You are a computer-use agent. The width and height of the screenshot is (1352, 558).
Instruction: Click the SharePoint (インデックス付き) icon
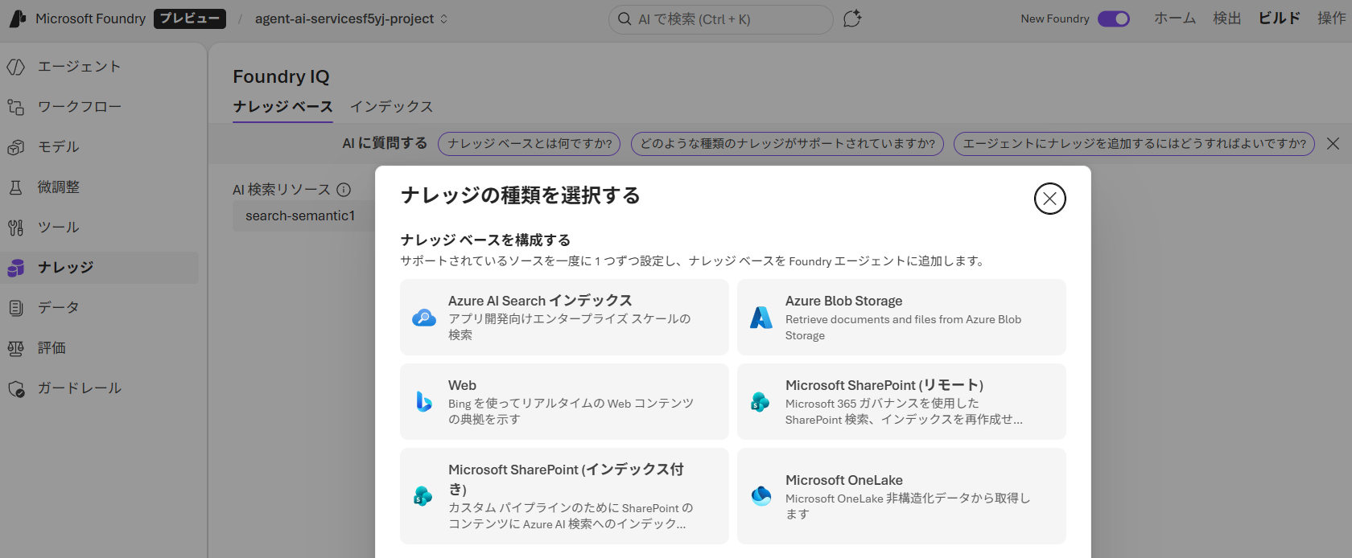pos(423,496)
